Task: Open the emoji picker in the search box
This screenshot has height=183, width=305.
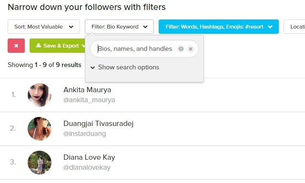Action: (181, 48)
